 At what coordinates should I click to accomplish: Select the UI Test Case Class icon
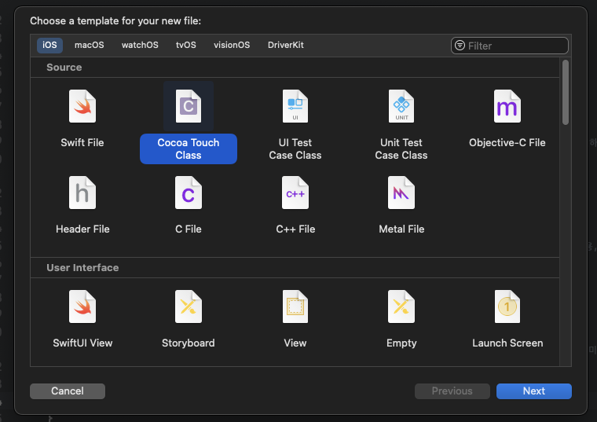(295, 106)
